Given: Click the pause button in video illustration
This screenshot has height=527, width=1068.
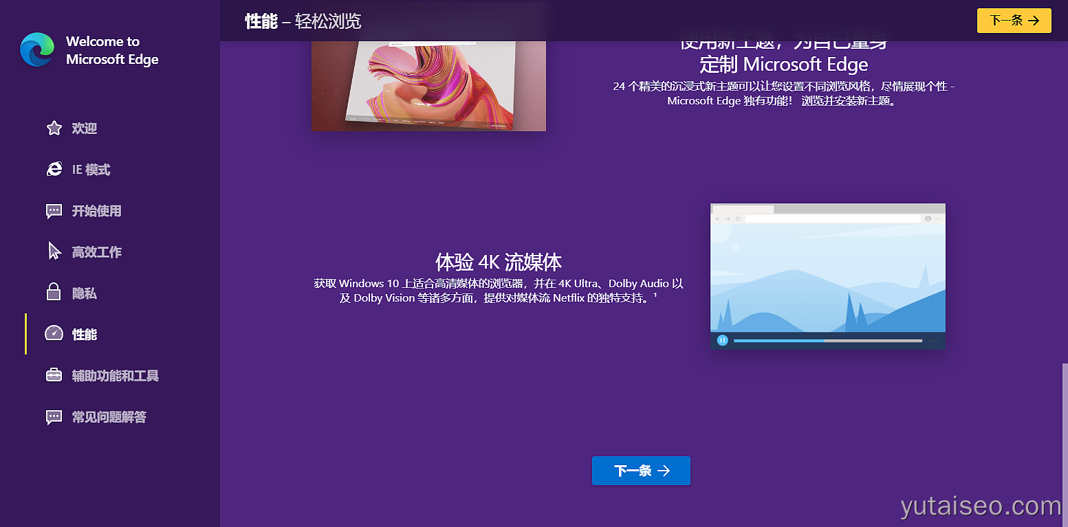Looking at the screenshot, I should pyautogui.click(x=723, y=340).
